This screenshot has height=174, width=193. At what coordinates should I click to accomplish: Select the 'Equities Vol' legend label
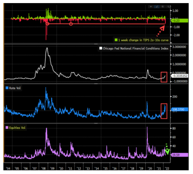point(17,128)
